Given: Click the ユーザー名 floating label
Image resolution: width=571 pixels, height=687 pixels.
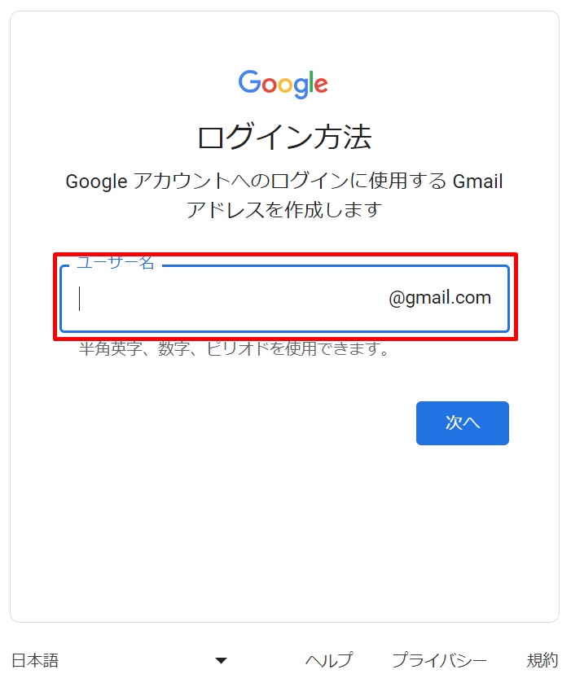Looking at the screenshot, I should pos(116,262).
